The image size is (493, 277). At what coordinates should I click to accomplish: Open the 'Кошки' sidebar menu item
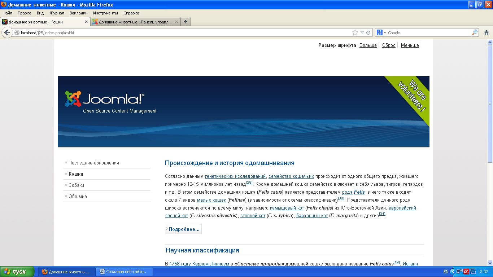pos(76,174)
